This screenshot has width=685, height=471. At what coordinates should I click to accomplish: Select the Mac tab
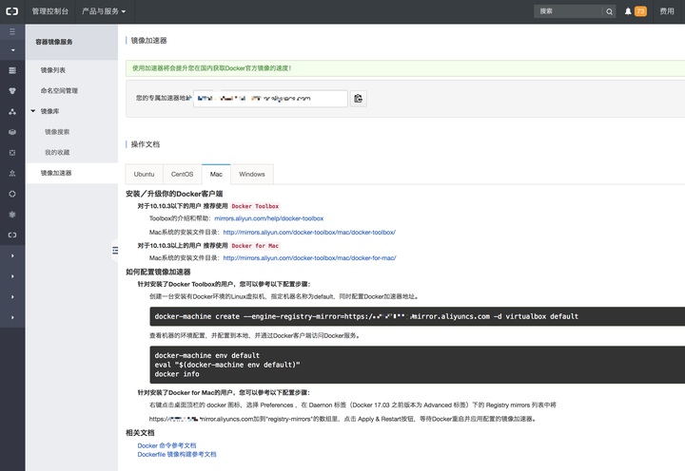click(x=216, y=174)
